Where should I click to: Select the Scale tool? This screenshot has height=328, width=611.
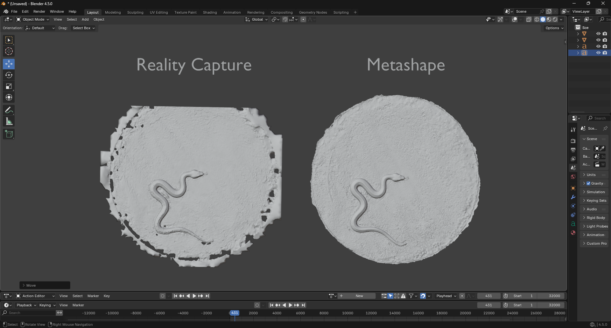pos(9,86)
